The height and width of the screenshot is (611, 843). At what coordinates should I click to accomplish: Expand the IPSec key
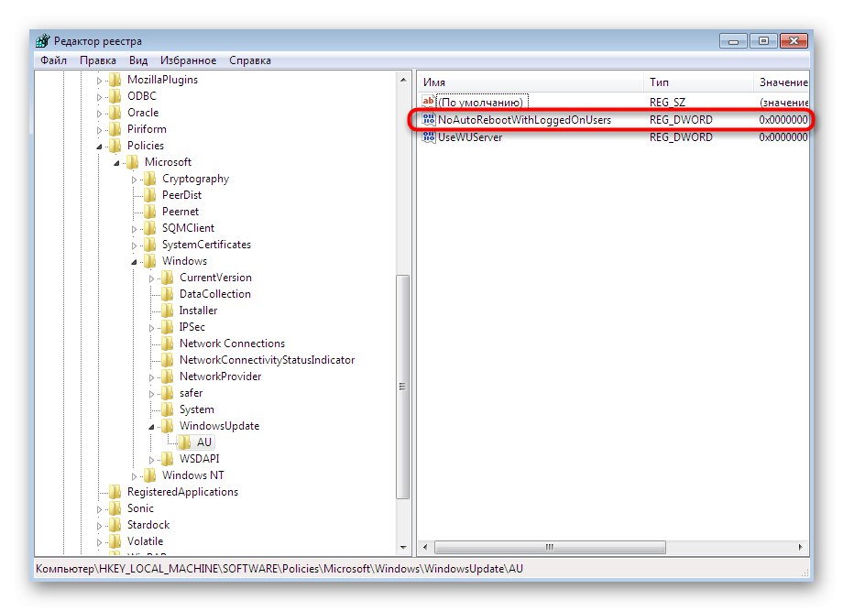(151, 328)
